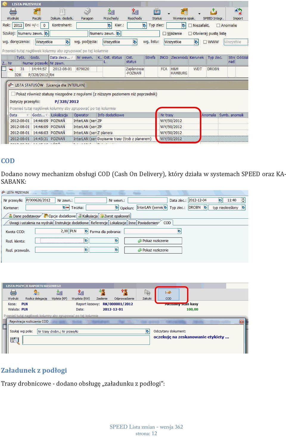The height and width of the screenshot is (437, 286).
Task: Open the Typ zlec. dropdown beside Niezafakt.
Action: tap(184, 26)
